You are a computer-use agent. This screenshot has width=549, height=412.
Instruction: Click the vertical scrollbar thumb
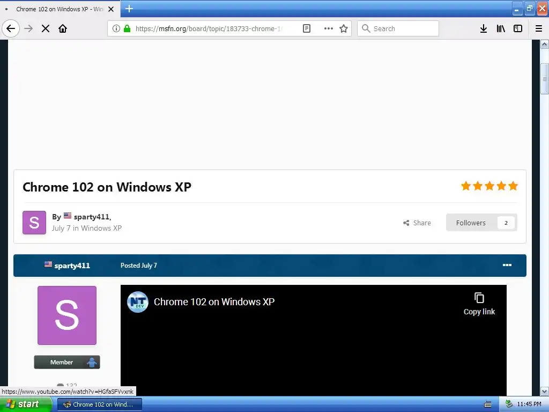pyautogui.click(x=545, y=79)
